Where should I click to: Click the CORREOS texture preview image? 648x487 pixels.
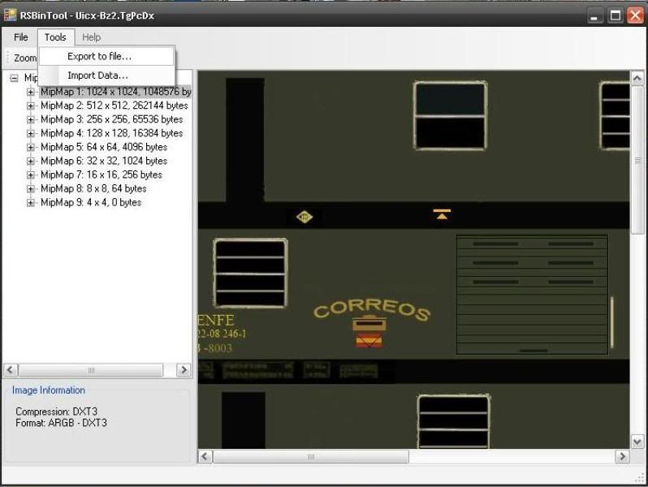click(x=413, y=260)
